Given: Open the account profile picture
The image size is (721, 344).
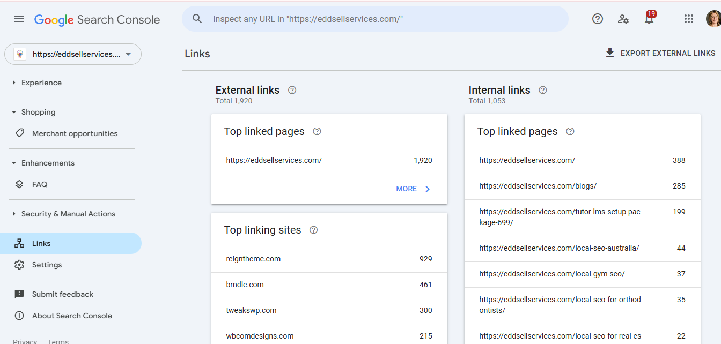Looking at the screenshot, I should click(713, 19).
